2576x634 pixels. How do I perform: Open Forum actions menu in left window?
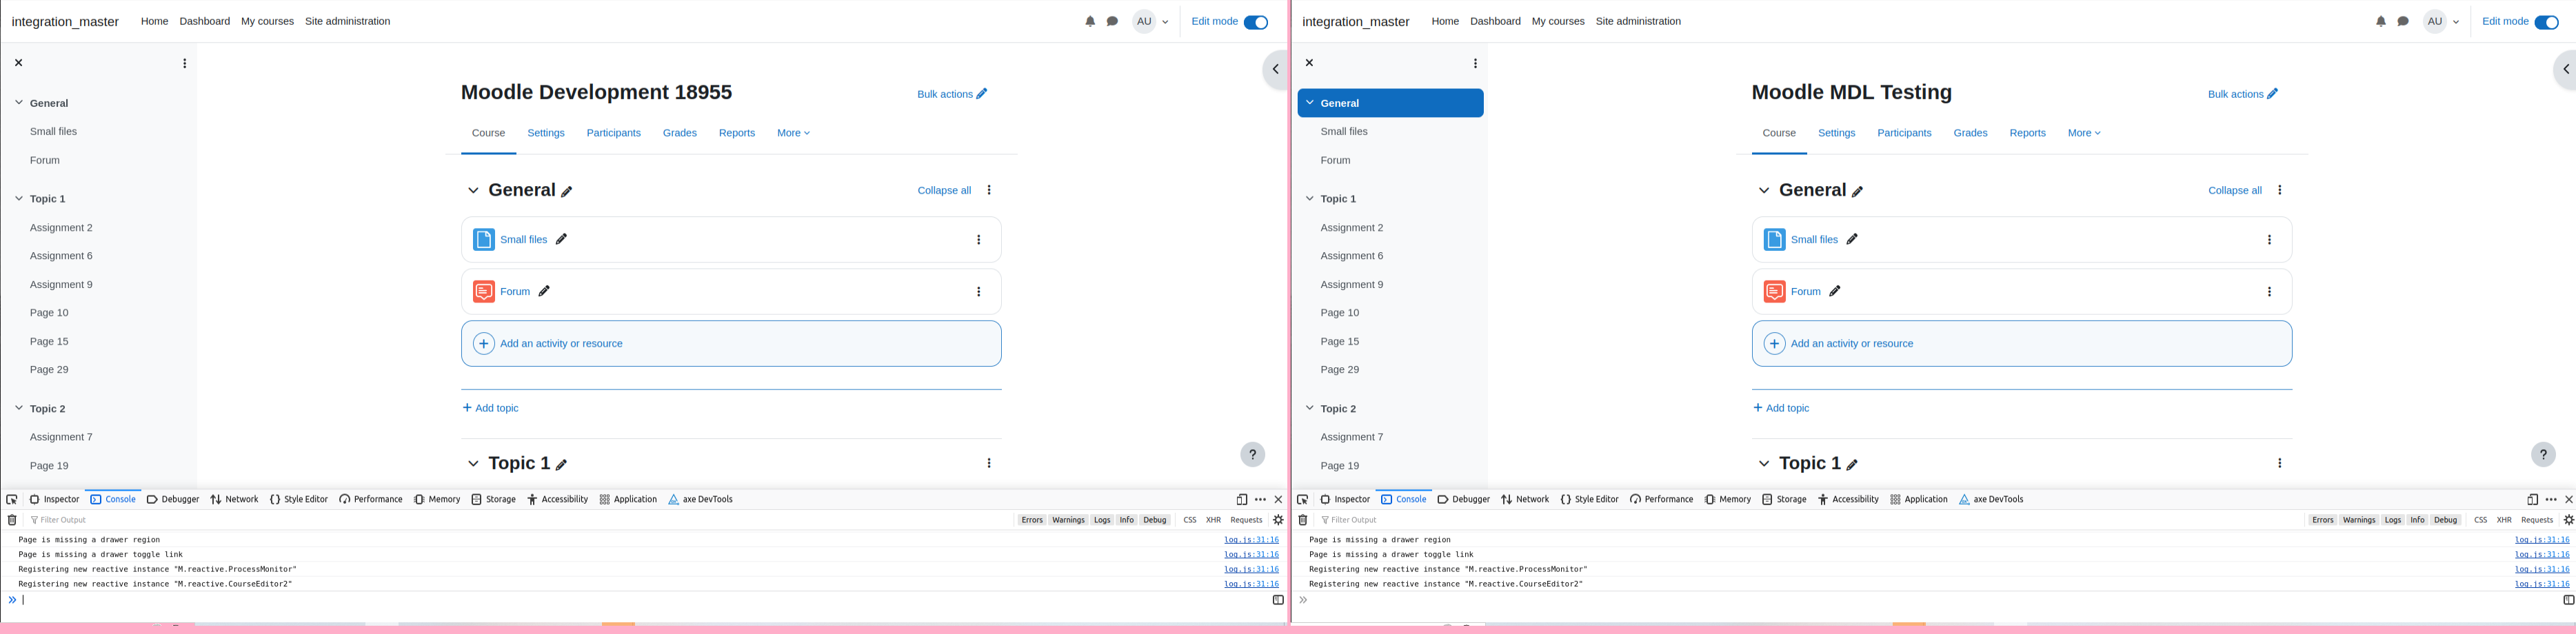coord(978,292)
